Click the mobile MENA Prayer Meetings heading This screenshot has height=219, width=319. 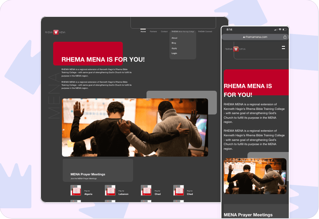click(248, 215)
